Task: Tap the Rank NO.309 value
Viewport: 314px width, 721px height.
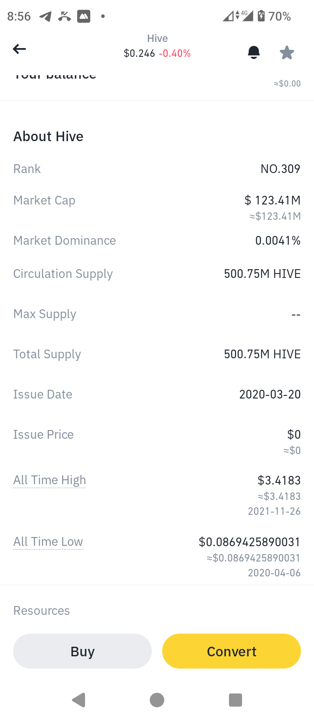Action: tap(280, 169)
